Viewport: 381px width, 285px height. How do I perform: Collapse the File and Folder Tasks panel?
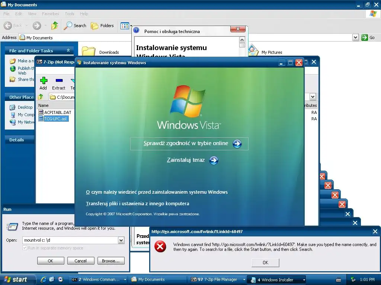[x=68, y=50]
